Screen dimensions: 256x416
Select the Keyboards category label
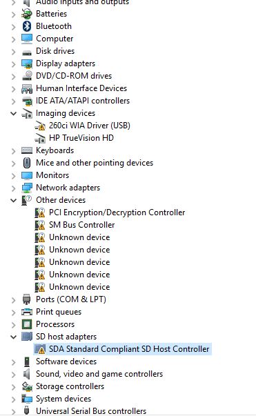(x=55, y=150)
